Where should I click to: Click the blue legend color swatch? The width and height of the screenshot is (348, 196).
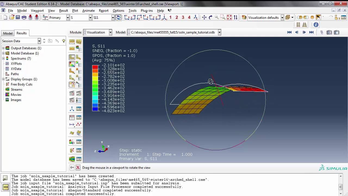95,109
